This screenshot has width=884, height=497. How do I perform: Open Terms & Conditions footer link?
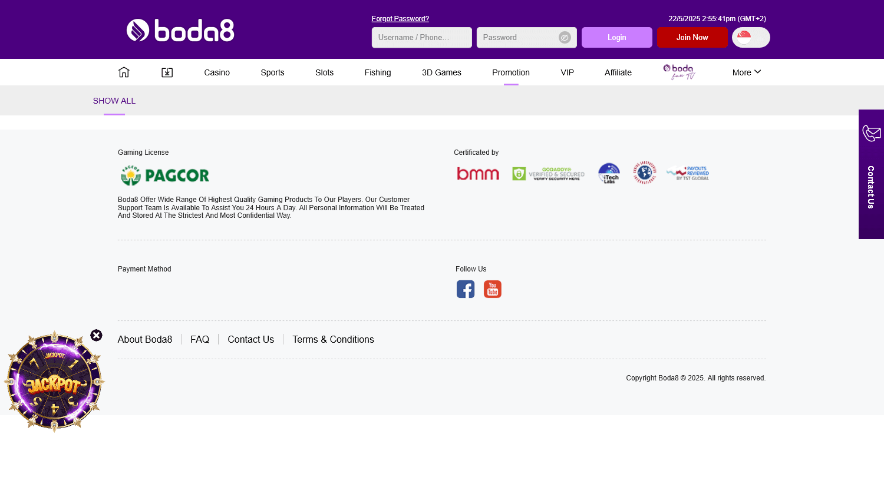[x=333, y=339]
